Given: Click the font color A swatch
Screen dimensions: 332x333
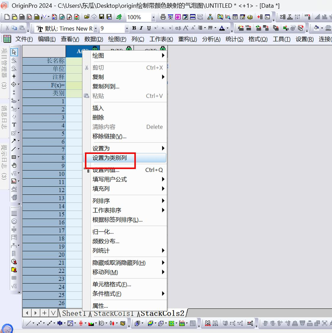Looking at the screenshot, I should [222, 28].
